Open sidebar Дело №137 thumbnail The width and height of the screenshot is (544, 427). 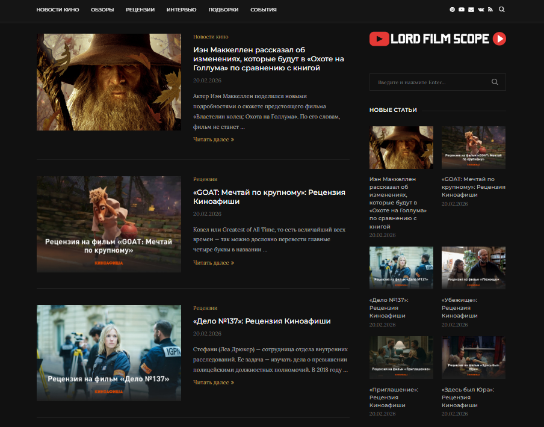click(x=401, y=268)
